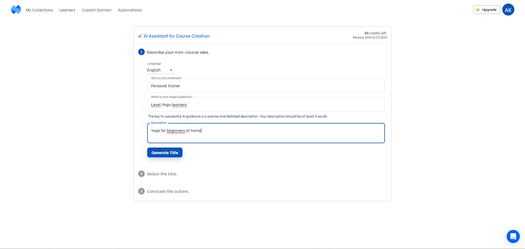Go to Learners section
The width and height of the screenshot is (525, 249).
tap(67, 10)
